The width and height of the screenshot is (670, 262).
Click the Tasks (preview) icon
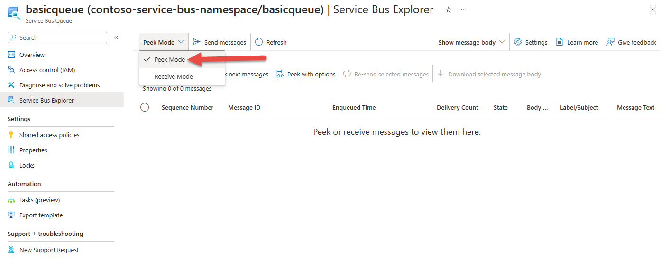click(11, 200)
